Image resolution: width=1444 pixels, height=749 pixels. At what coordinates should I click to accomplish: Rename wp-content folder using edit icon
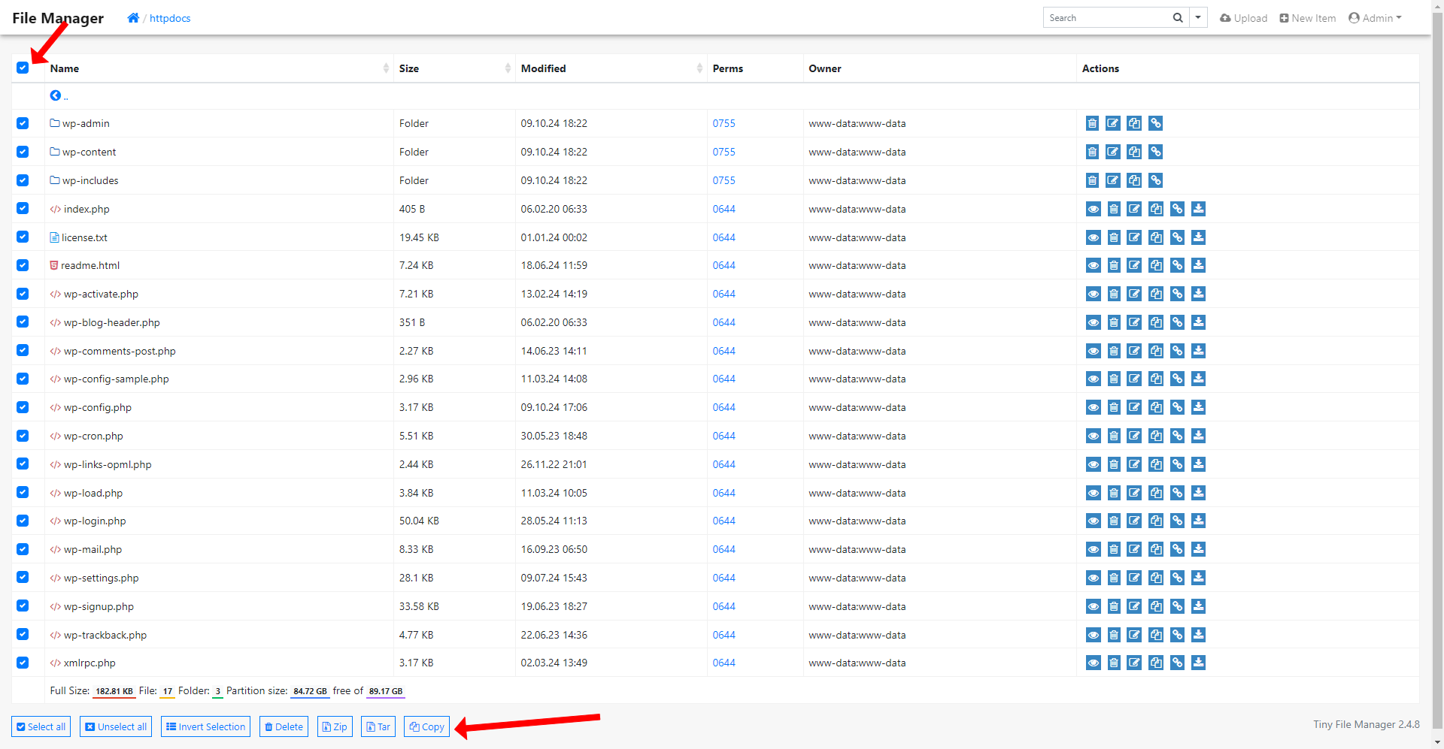point(1113,152)
